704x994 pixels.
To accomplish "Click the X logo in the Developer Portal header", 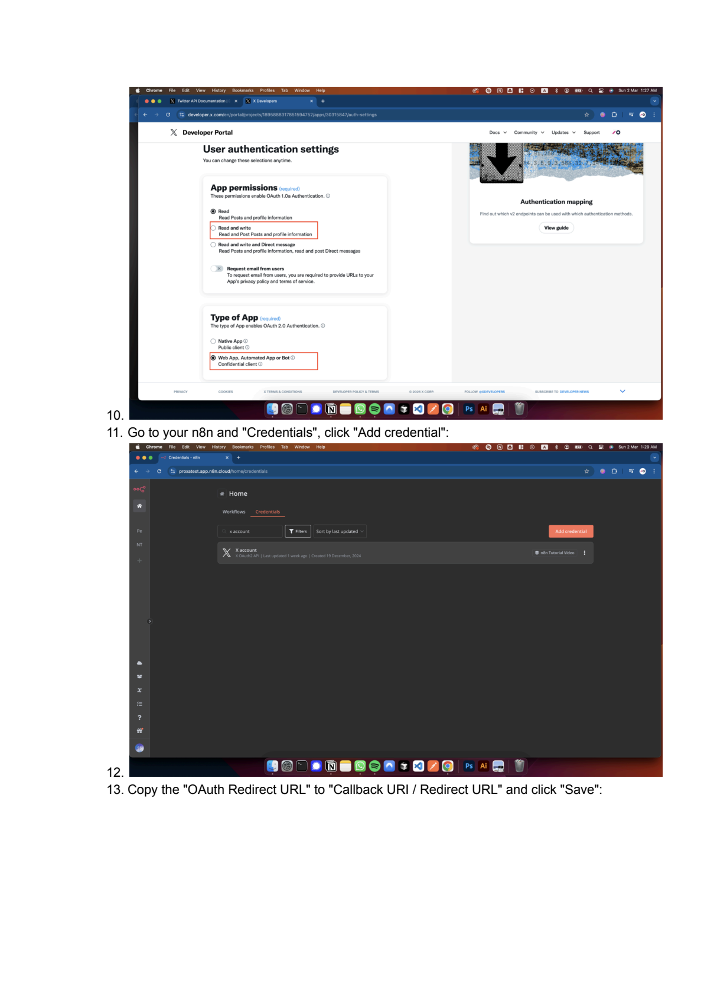I will pos(174,132).
